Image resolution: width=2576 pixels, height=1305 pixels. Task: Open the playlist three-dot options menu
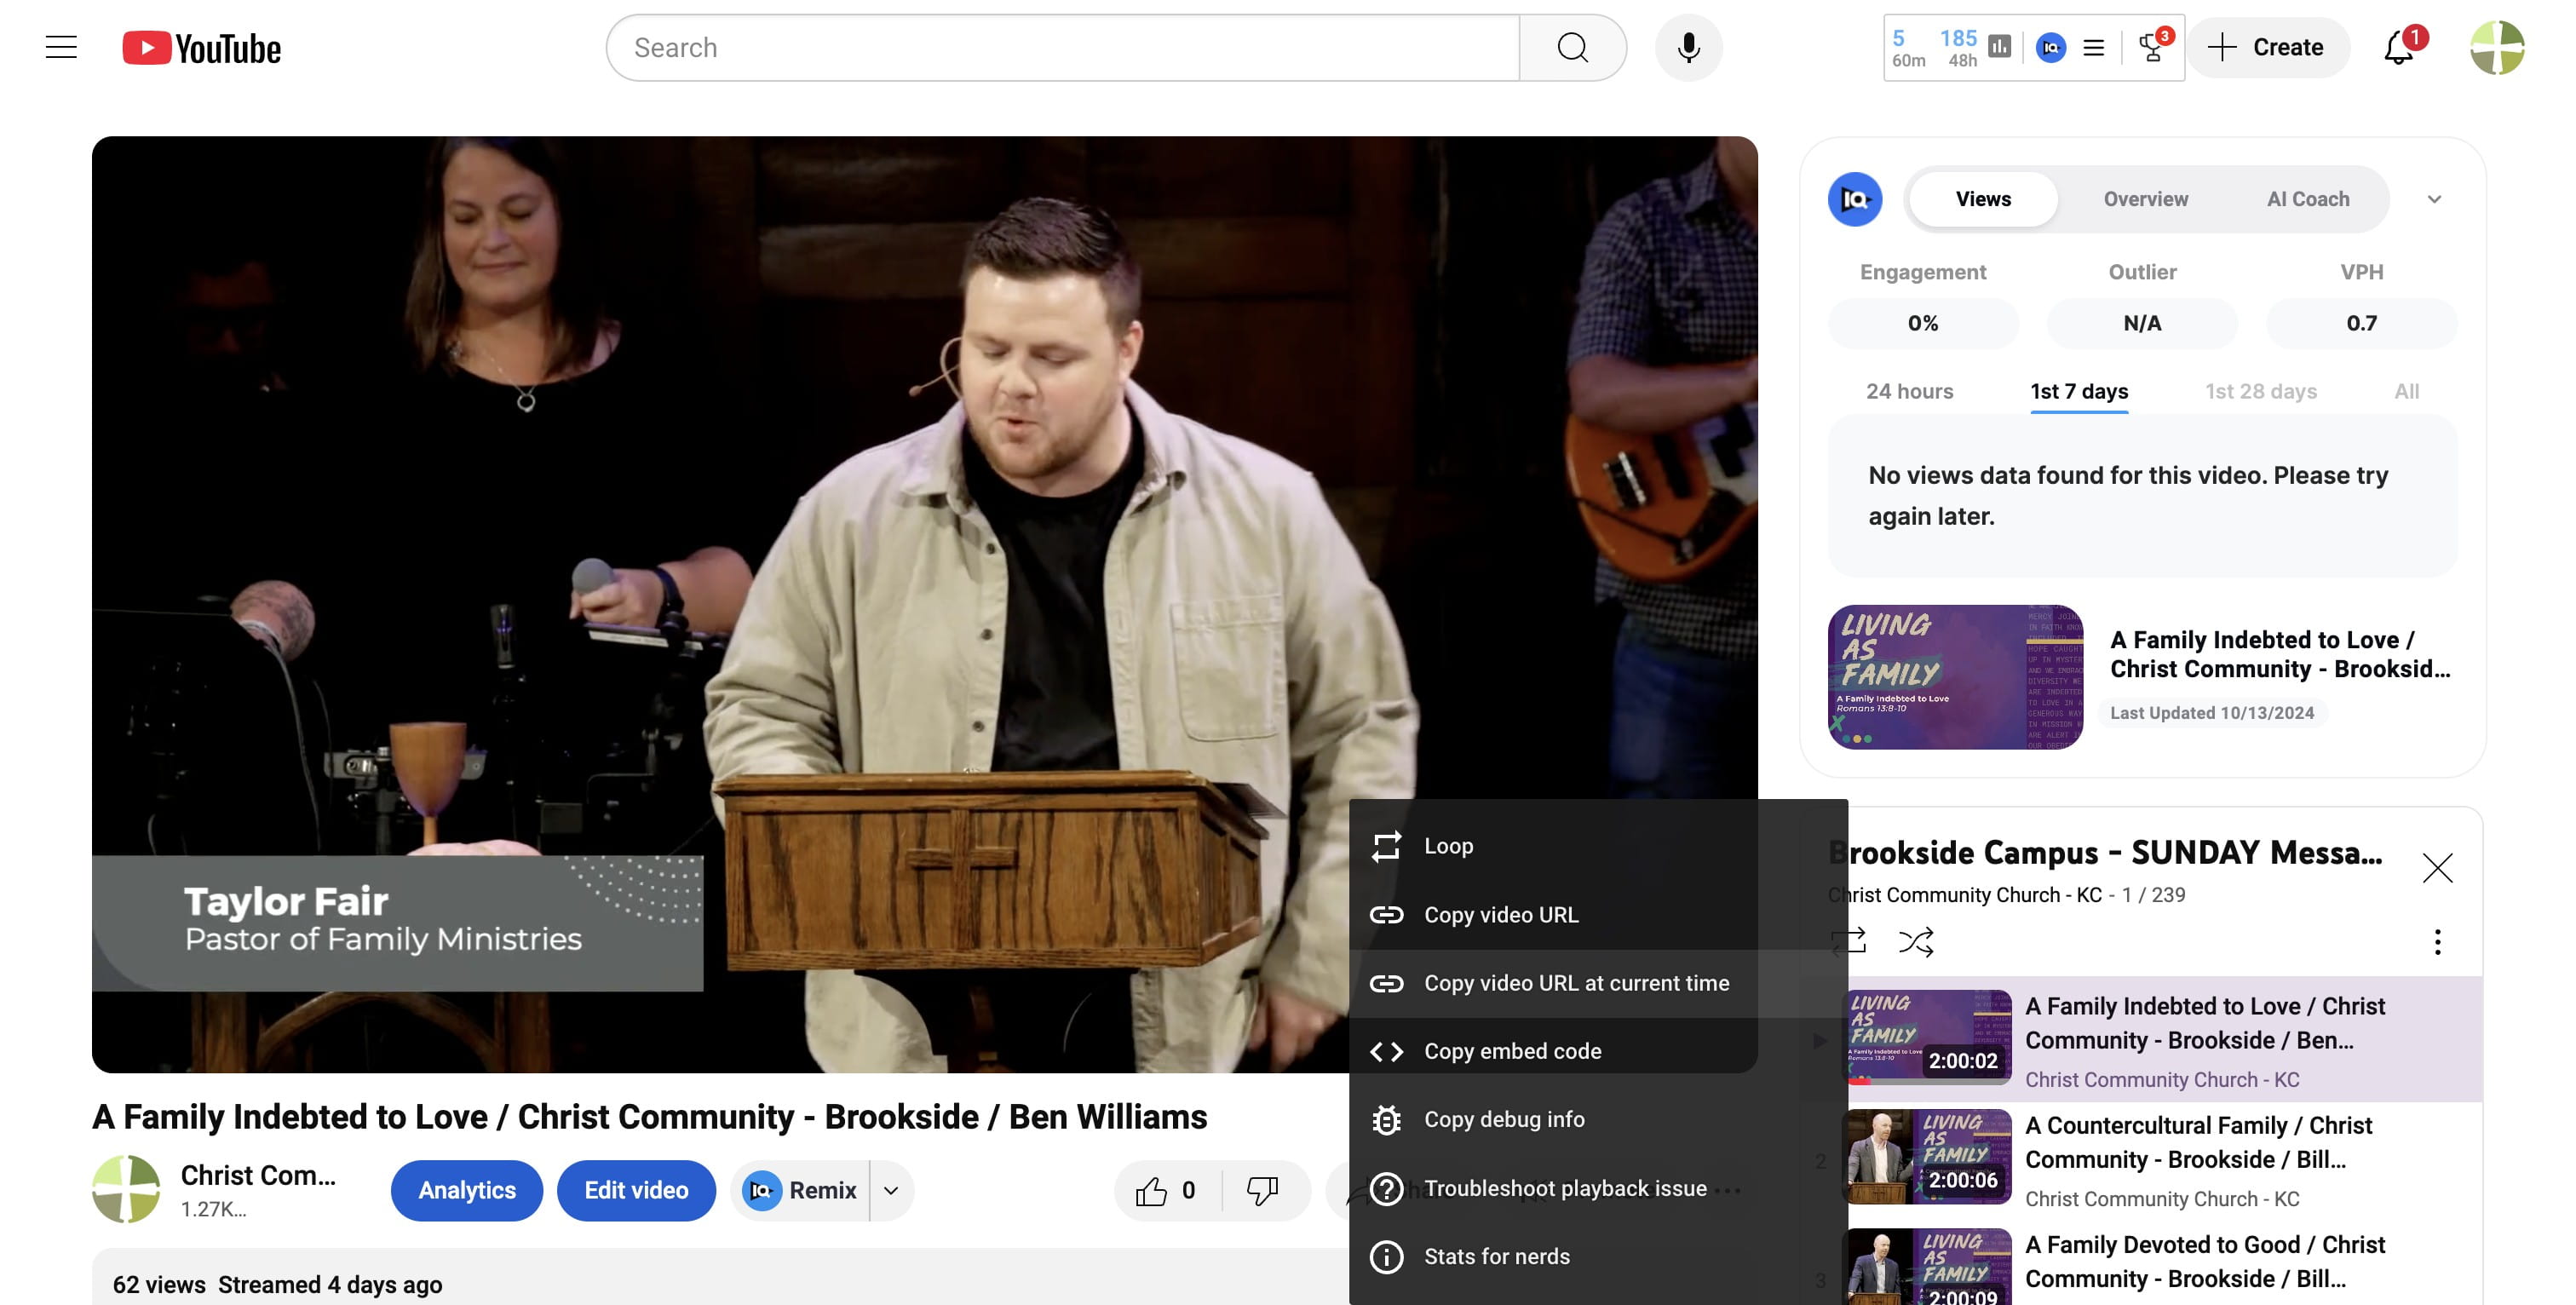click(2437, 941)
